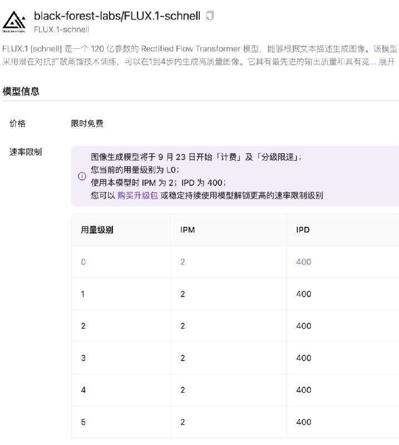Screen dimensions: 399x445
Task: Click the IPD 400 in level 3 row
Action: pos(304,358)
